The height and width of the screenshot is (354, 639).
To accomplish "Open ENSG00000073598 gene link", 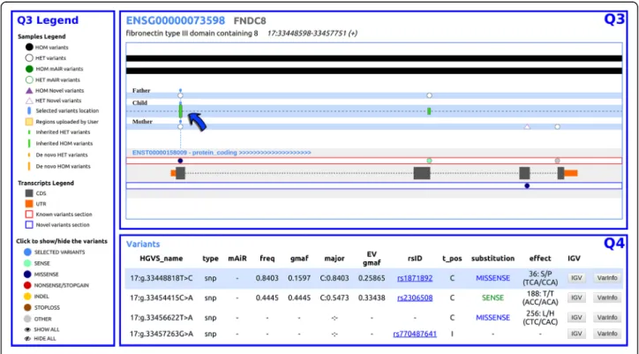I will coord(176,20).
